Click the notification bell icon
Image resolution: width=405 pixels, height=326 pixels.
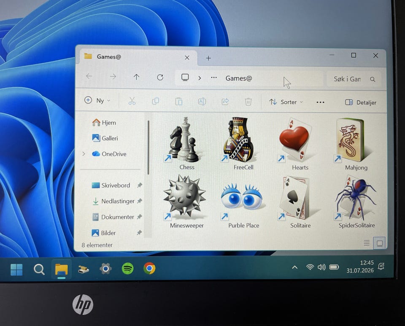[x=381, y=266]
